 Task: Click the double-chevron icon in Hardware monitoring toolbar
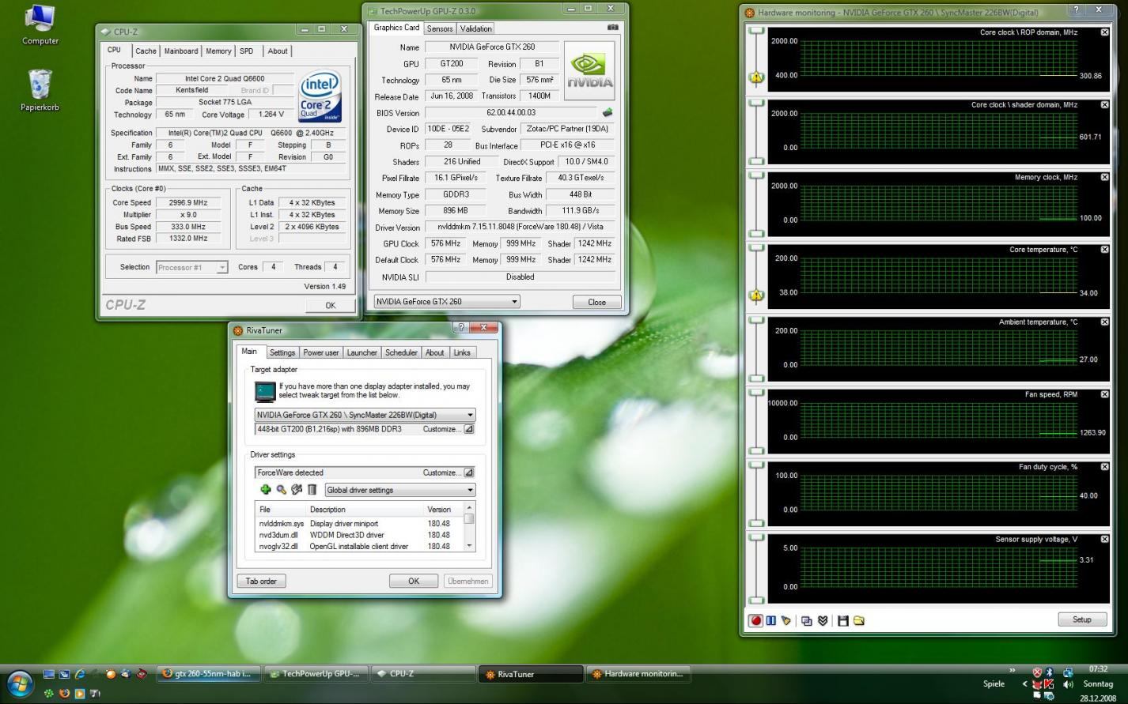(x=823, y=621)
